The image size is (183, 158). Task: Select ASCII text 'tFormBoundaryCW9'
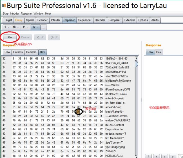point(118,90)
